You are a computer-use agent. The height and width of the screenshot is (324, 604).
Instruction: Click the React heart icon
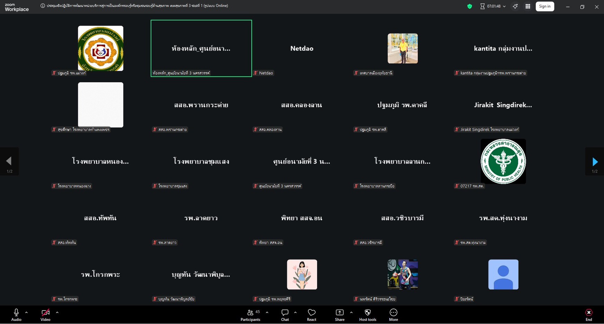point(312,315)
